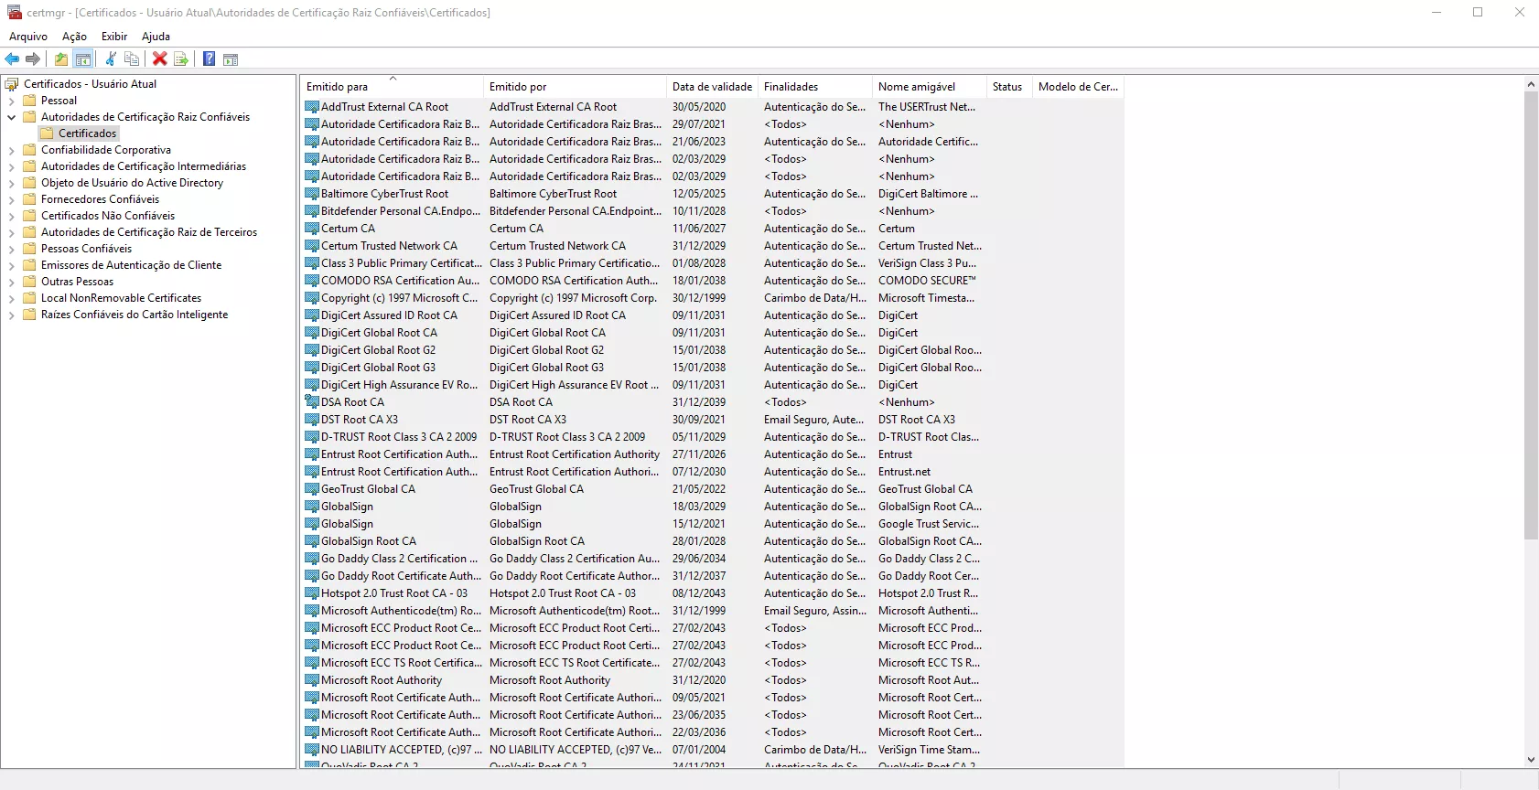Expand the Fornecedores Confiáveis node
Screen dimensions: 1539x790
click(x=11, y=199)
